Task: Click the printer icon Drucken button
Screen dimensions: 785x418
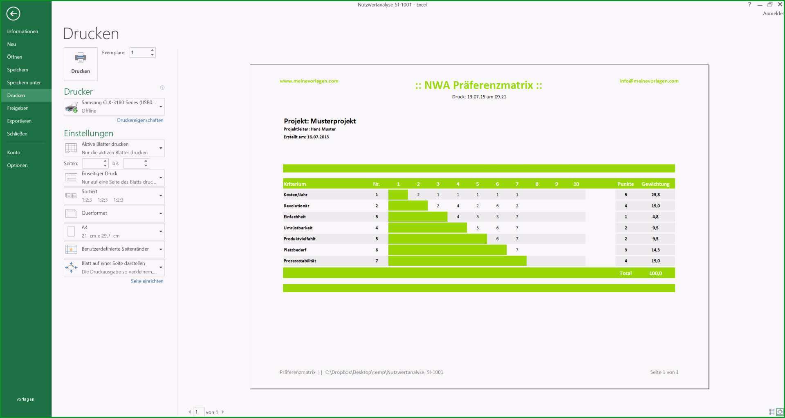Action: (x=81, y=64)
